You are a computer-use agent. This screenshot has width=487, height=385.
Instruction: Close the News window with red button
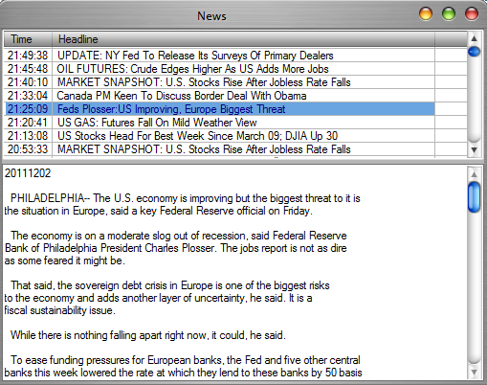(x=472, y=14)
